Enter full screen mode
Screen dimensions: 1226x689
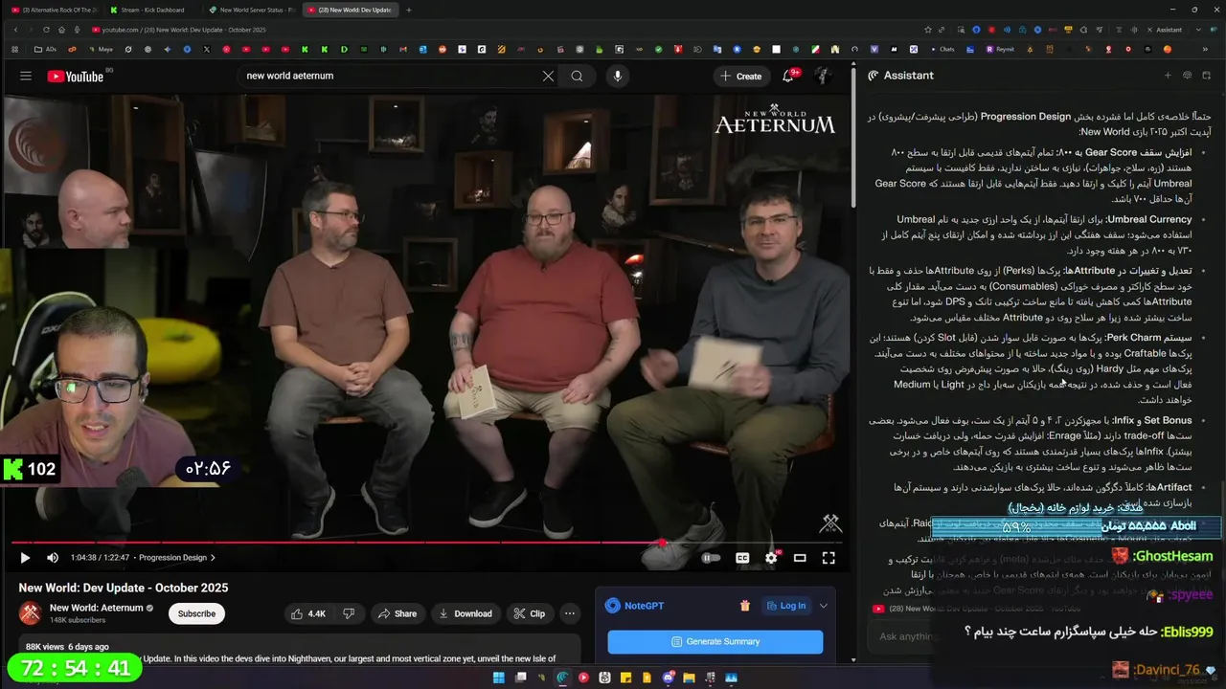click(x=829, y=558)
